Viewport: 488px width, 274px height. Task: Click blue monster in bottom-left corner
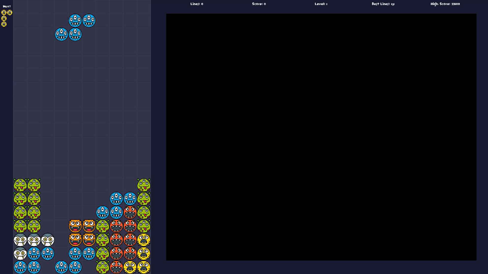(20, 267)
